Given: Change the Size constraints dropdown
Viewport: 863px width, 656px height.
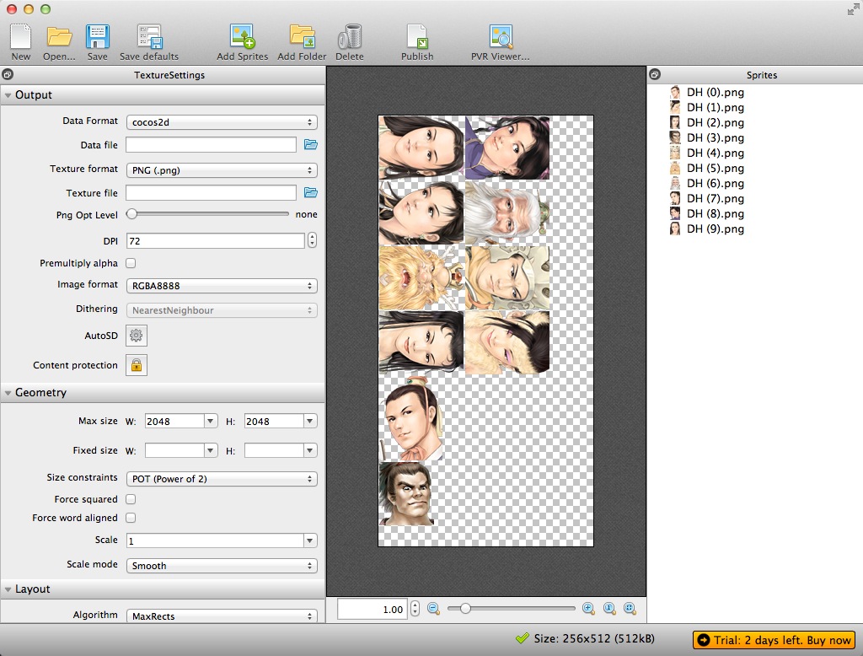Looking at the screenshot, I should (x=221, y=477).
